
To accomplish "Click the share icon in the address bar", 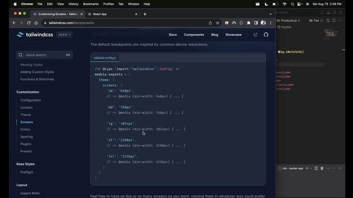I will tap(210, 23).
